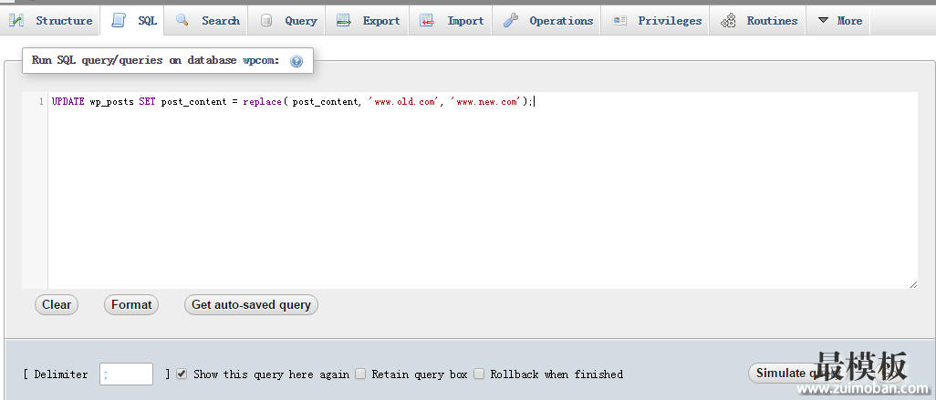Expand the More dropdown menu
The width and height of the screenshot is (936, 400).
click(839, 21)
